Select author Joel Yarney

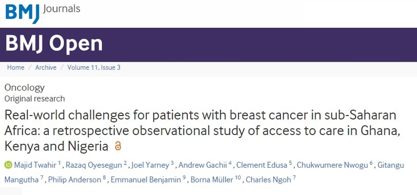coord(150,165)
